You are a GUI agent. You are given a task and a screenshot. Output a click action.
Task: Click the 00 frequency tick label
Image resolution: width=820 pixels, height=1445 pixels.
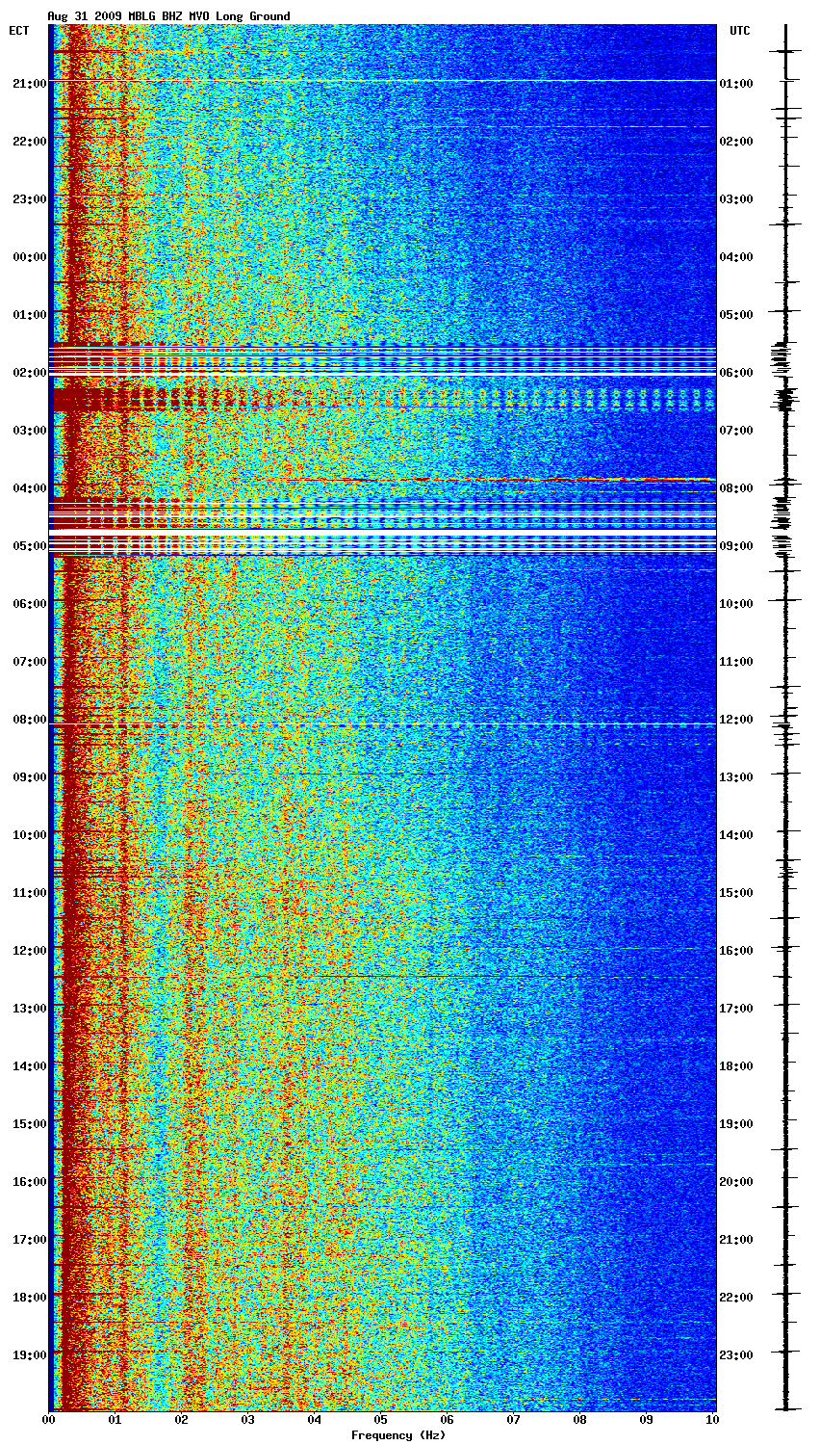click(49, 1420)
